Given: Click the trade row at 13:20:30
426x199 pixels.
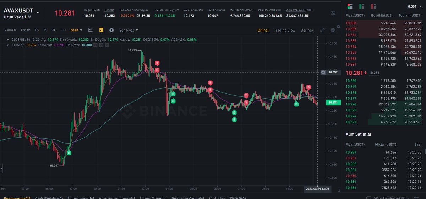Looking at the screenshot, I should pyautogui.click(x=383, y=152).
